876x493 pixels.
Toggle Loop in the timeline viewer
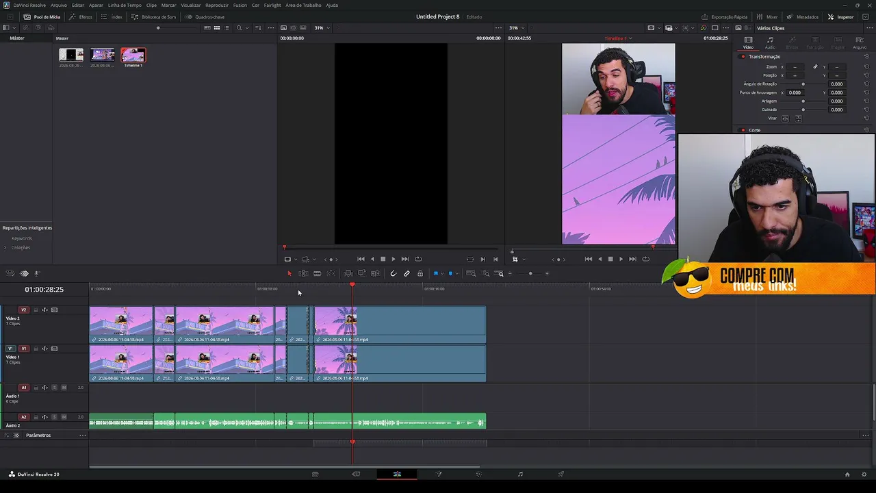pos(645,259)
